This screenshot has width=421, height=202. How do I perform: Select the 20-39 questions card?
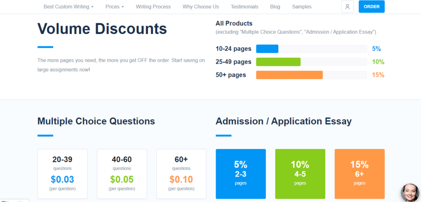[x=62, y=174]
